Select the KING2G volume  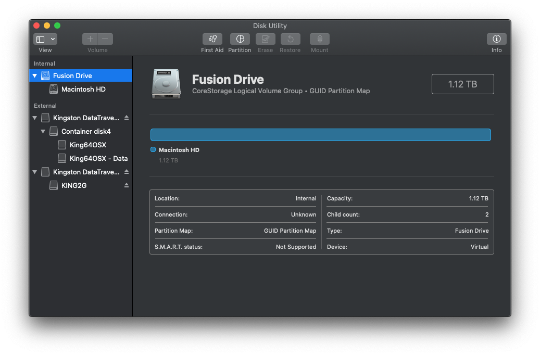(81, 186)
